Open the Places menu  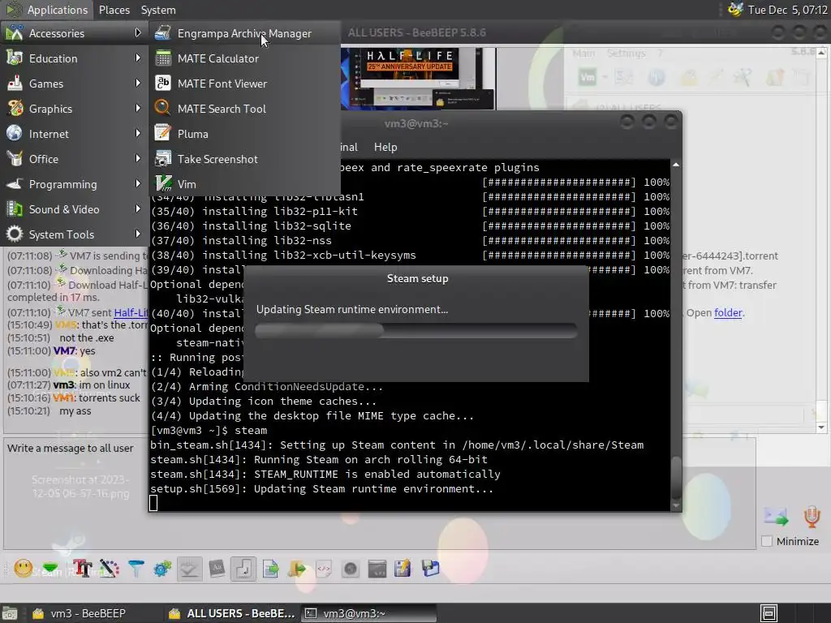[x=114, y=10]
